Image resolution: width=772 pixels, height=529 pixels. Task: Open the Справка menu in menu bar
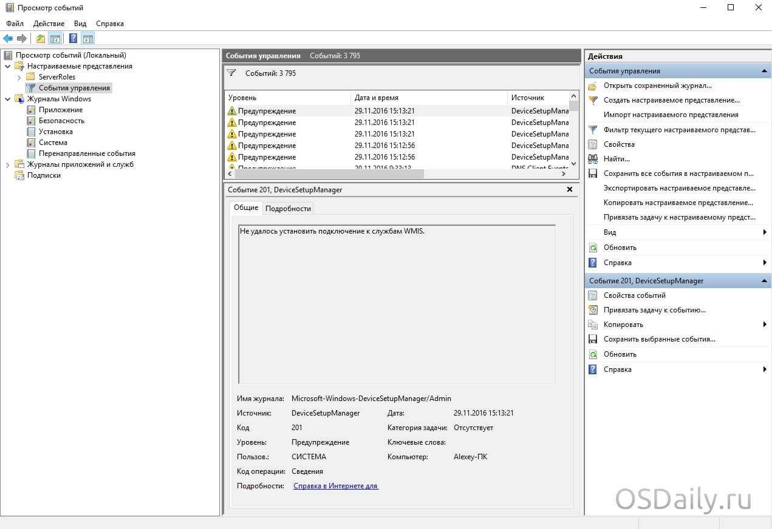coord(110,24)
